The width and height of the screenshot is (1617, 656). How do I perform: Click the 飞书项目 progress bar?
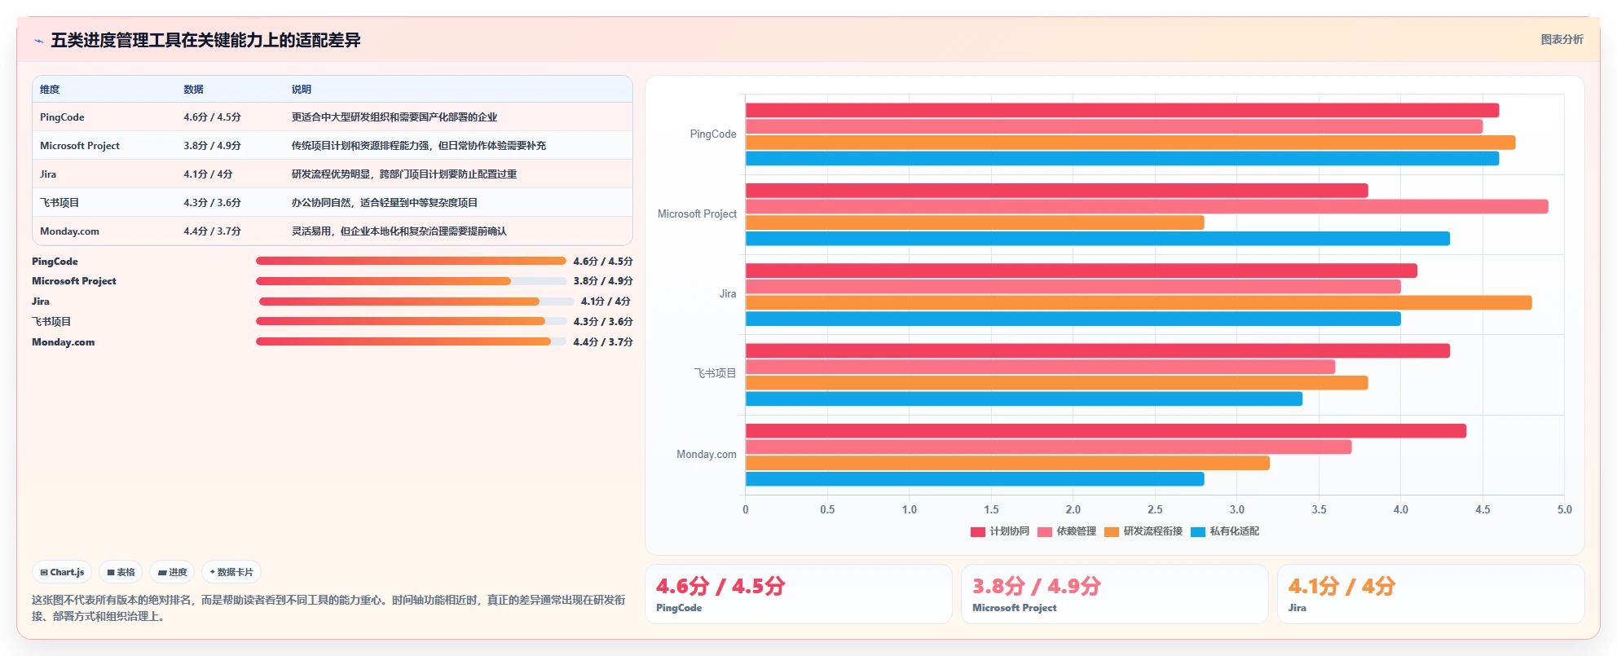[x=411, y=321]
